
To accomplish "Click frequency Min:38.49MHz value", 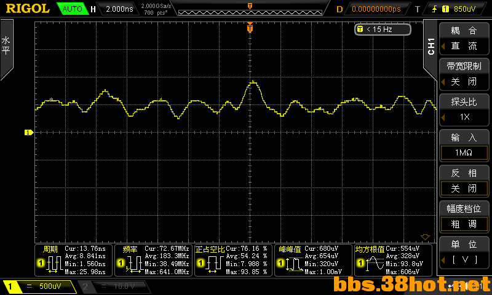I will [167, 264].
